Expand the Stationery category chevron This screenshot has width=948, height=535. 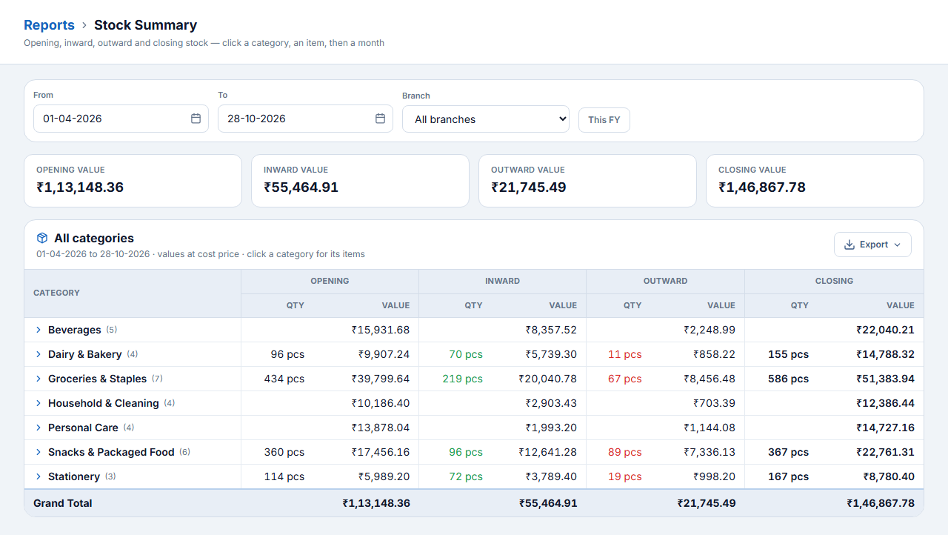(x=39, y=476)
